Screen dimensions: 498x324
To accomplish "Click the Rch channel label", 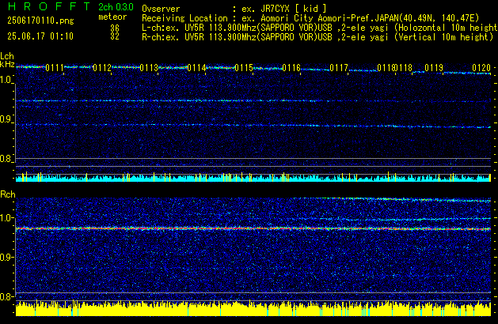I will pos(8,194).
